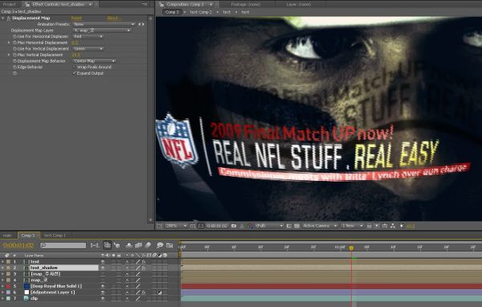
Task: Expand the text layer in timeline
Action: click(x=2, y=262)
